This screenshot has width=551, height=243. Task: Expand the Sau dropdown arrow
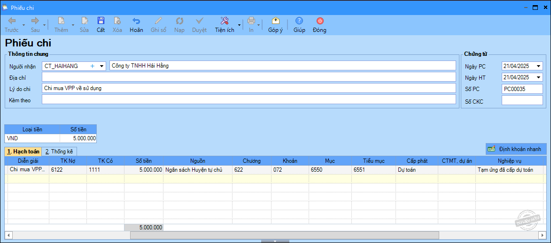(45, 25)
